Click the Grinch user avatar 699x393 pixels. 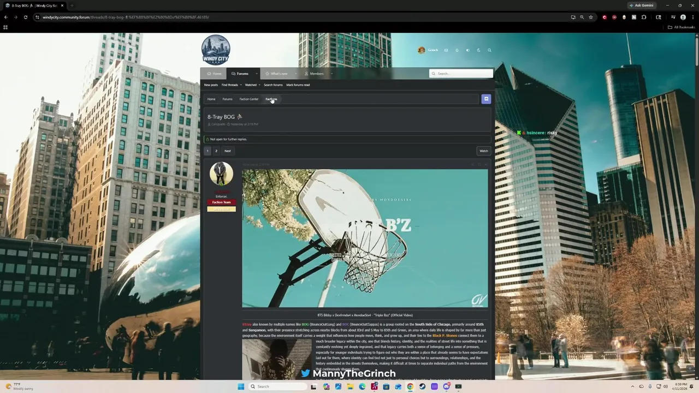click(x=421, y=50)
